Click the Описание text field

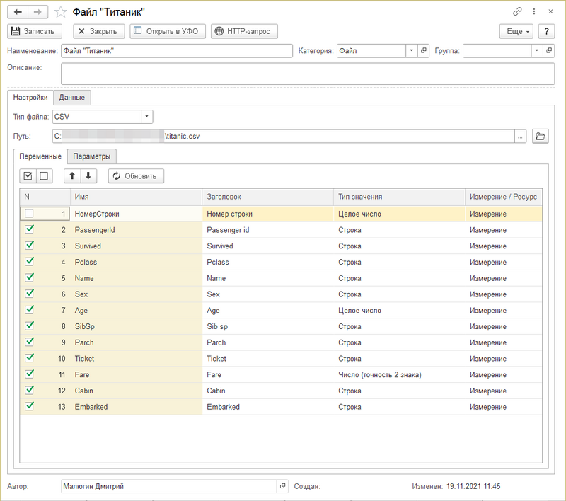click(307, 74)
